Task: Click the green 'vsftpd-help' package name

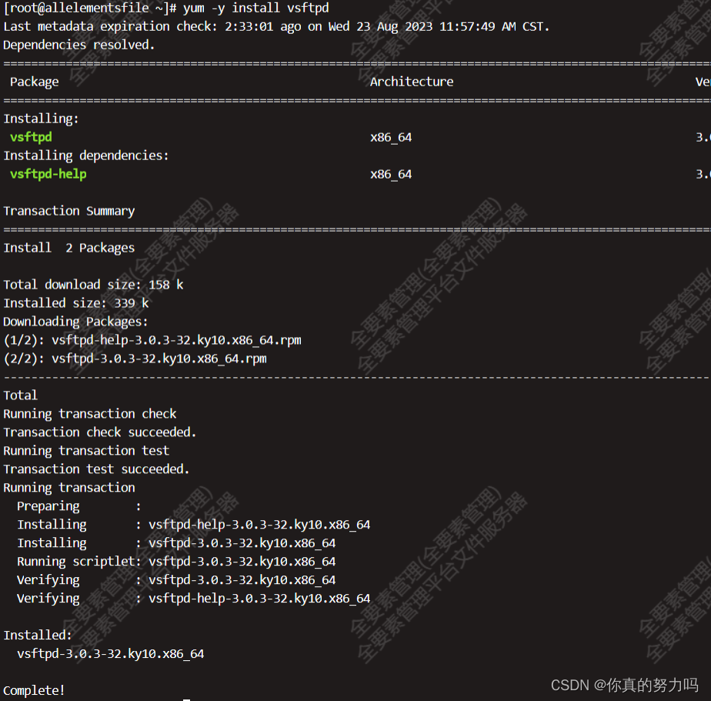Action: coord(48,174)
